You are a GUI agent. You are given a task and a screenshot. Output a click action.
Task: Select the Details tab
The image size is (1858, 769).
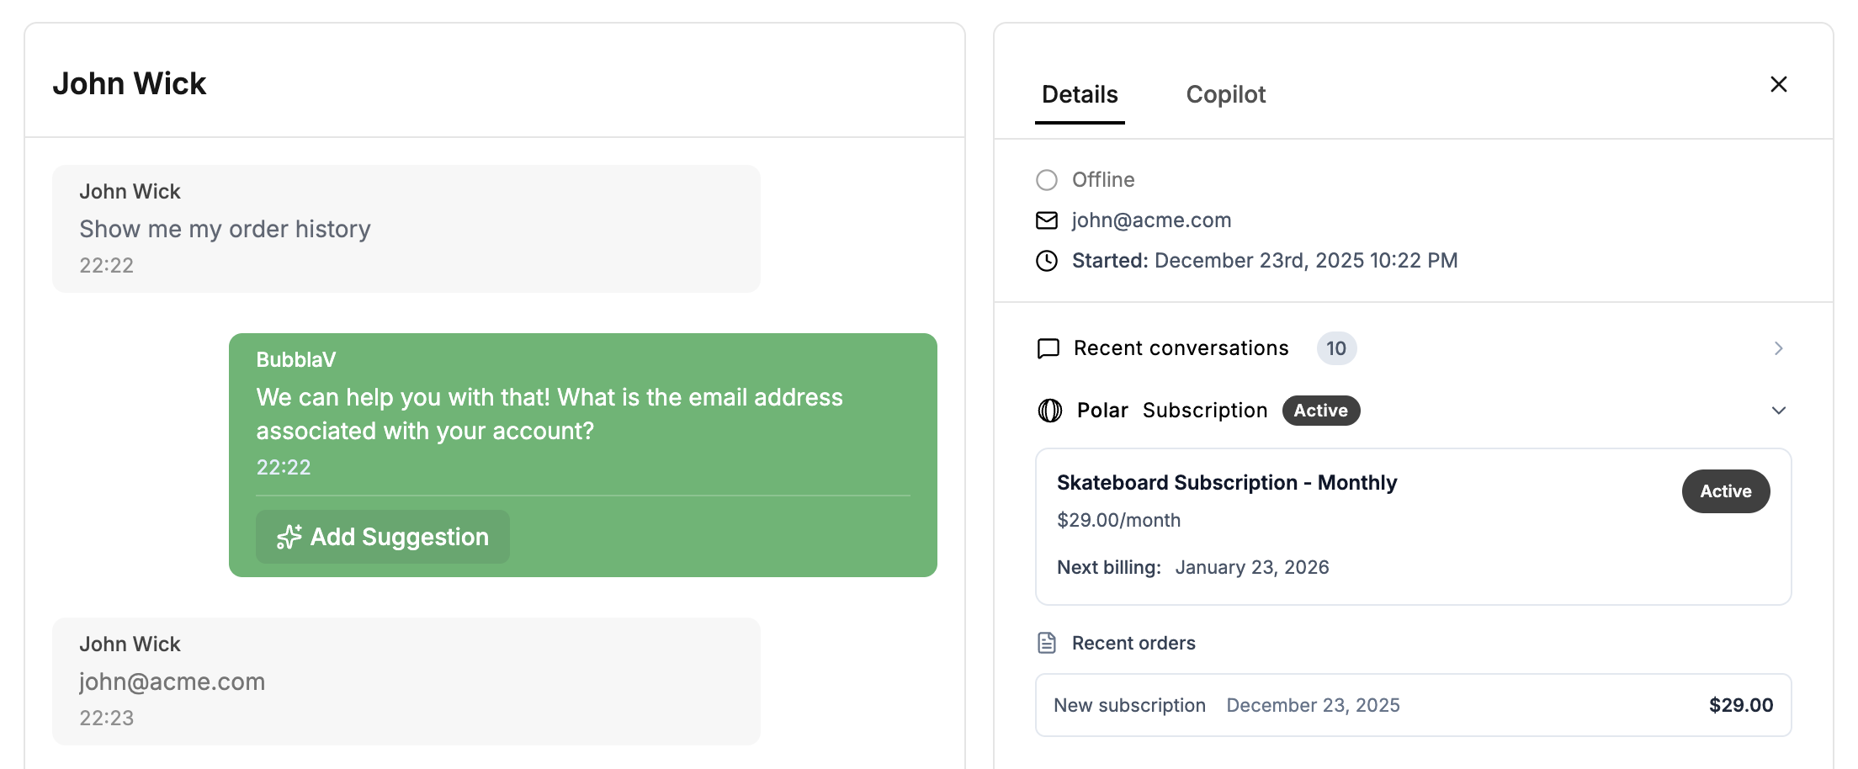tap(1080, 94)
